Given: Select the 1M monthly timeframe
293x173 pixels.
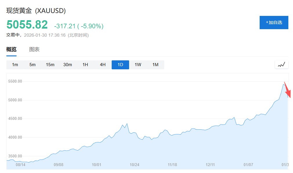Looking at the screenshot, I should tap(155, 65).
